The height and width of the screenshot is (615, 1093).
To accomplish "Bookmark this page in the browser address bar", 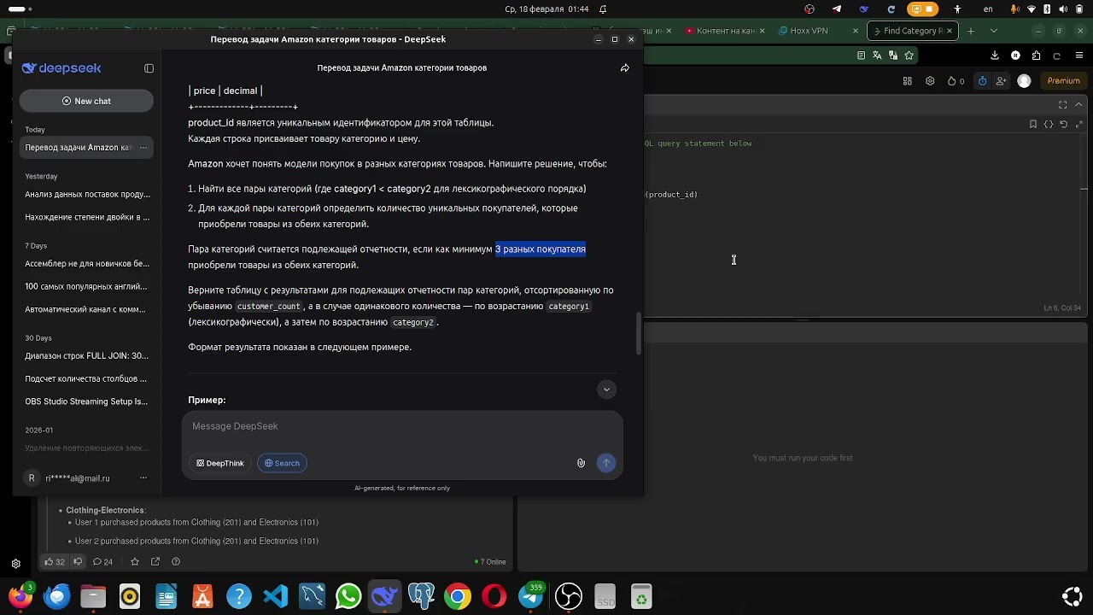I will [909, 56].
